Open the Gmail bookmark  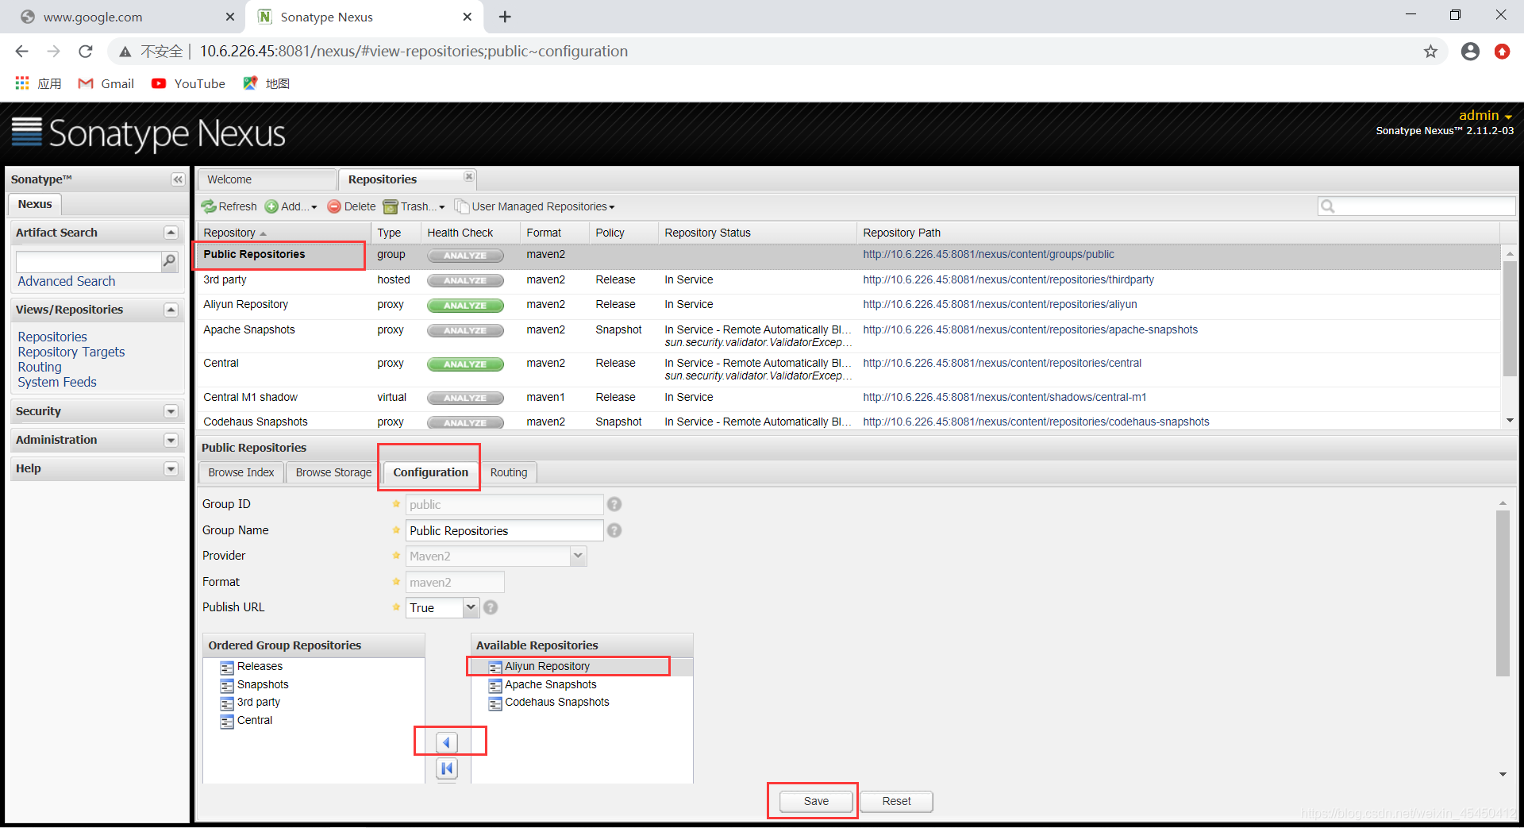(106, 83)
